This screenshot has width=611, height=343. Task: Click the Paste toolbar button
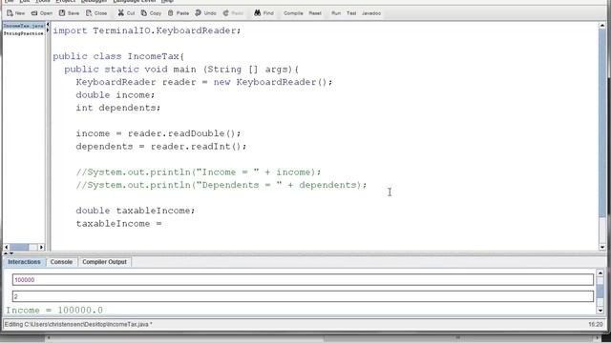[179, 13]
